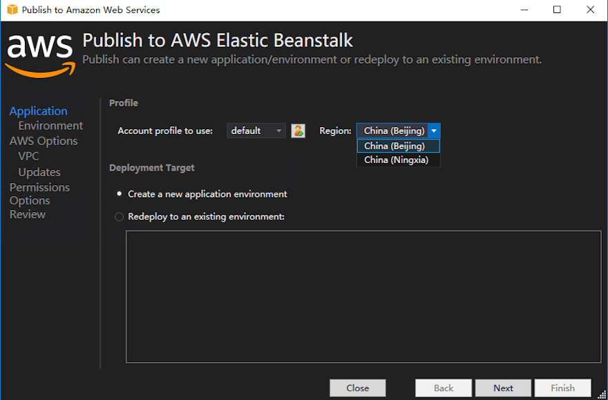Click the 'Deployment Target' heading
608x400 pixels.
152,168
